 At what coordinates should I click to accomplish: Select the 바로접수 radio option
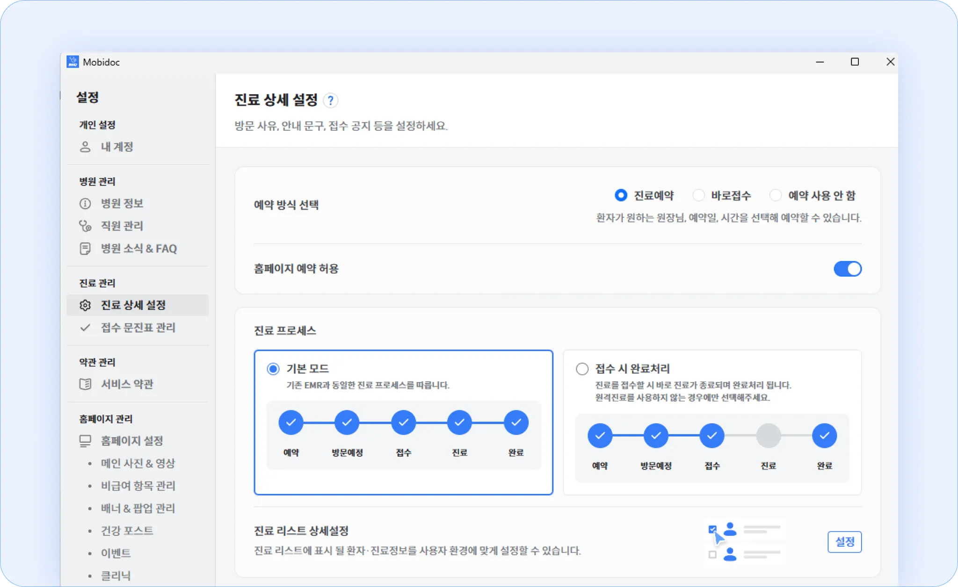point(699,195)
